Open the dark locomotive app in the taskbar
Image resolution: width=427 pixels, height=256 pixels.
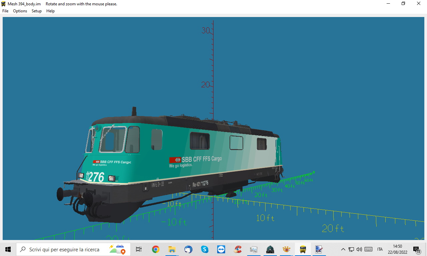coord(270,249)
